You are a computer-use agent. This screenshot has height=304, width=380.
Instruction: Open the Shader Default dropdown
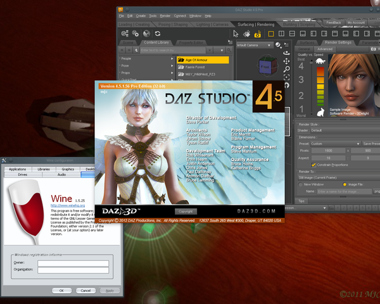pos(345,130)
